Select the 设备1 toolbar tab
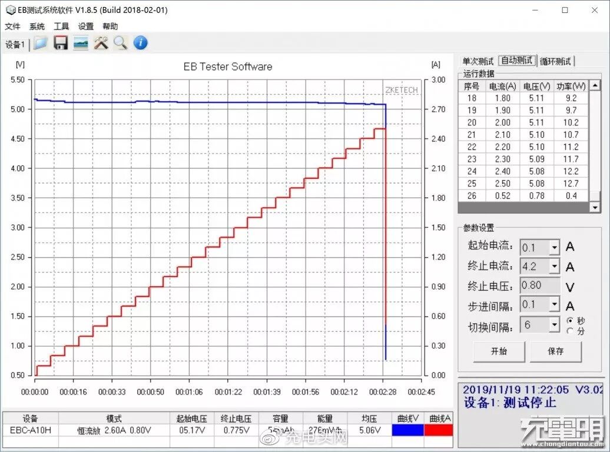Image resolution: width=610 pixels, height=452 pixels. (x=15, y=44)
